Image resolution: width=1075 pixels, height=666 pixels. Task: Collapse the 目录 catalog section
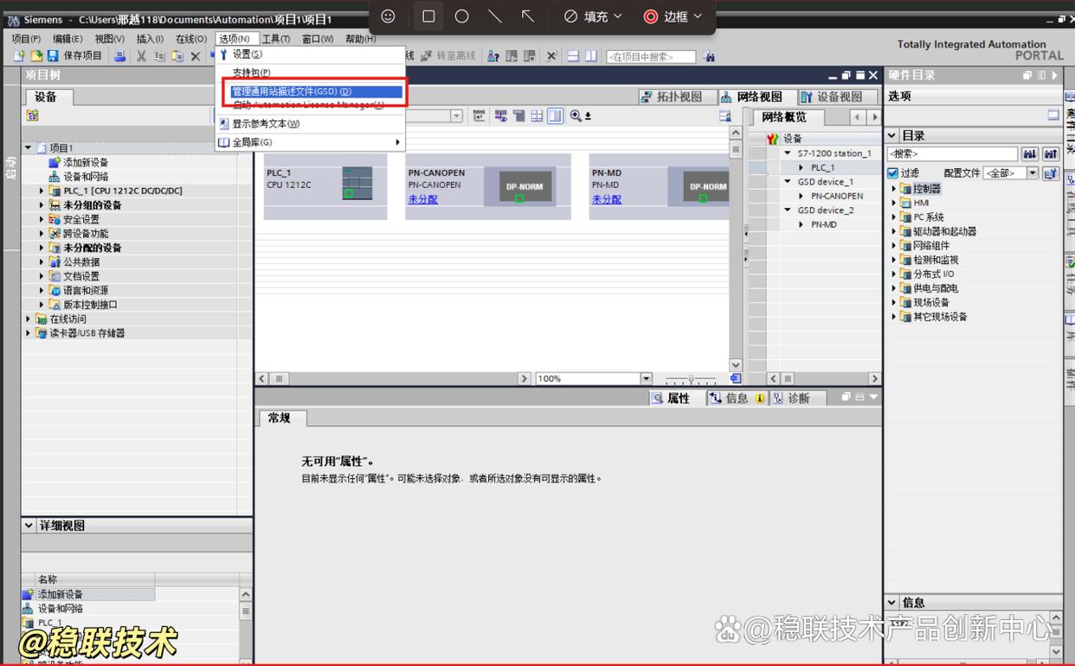892,135
